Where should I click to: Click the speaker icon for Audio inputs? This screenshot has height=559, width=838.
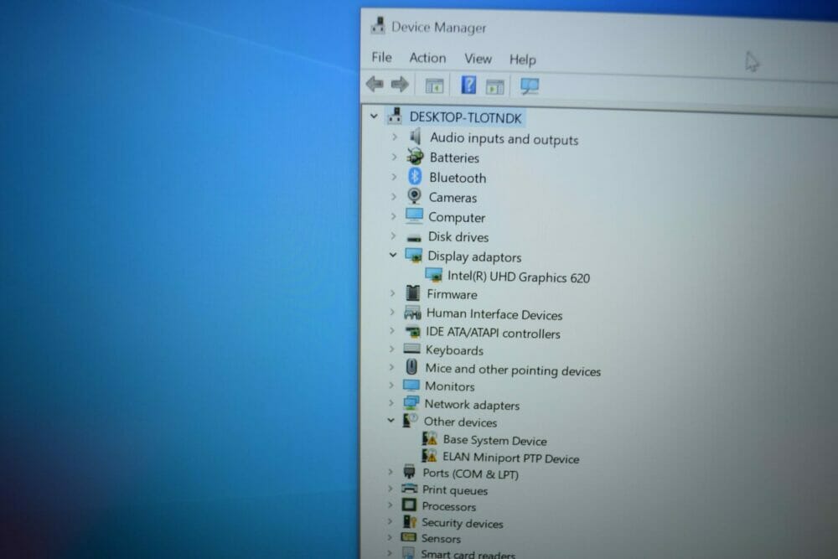[x=416, y=137]
